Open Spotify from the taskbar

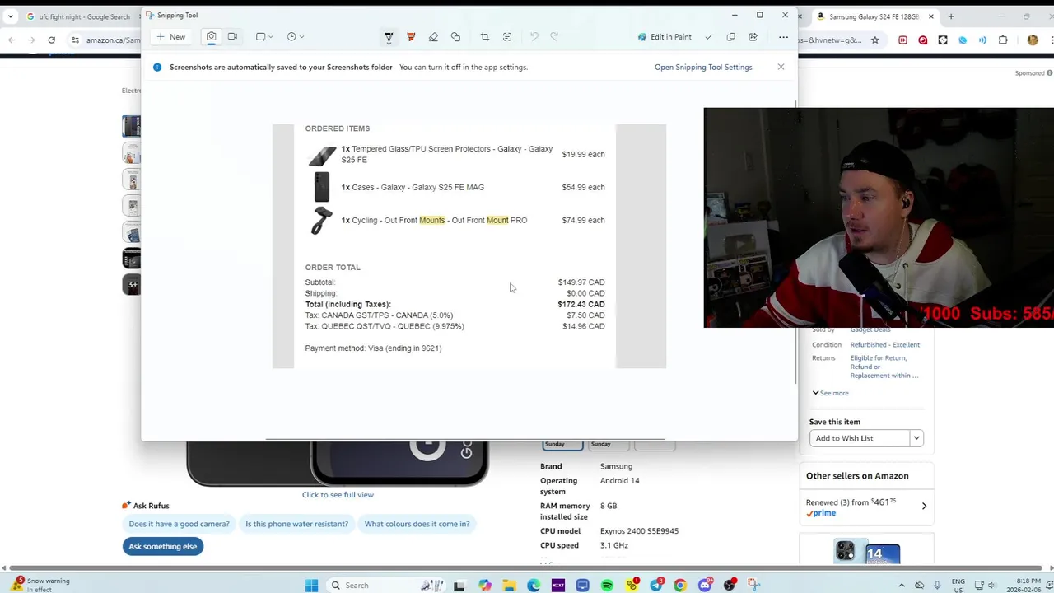click(x=607, y=586)
